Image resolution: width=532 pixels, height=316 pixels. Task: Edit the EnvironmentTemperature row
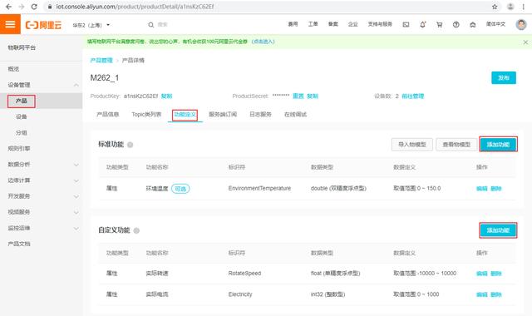click(482, 189)
